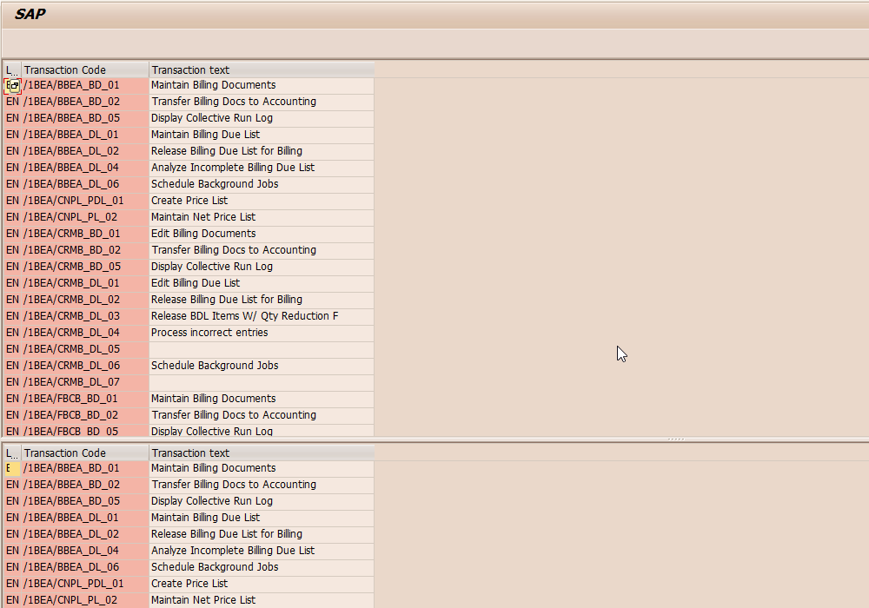Select /1BEA/BBEA_BD_01 code in upper table
Viewport: 869px width, 608px height.
[x=85, y=85]
